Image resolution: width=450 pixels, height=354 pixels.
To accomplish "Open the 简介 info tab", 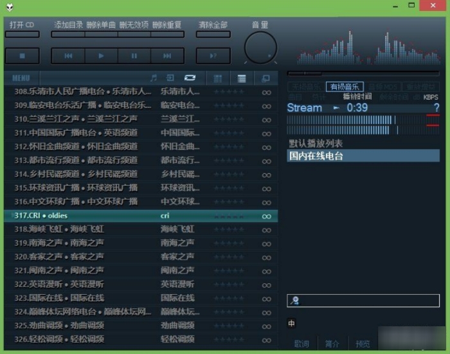I will click(332, 344).
